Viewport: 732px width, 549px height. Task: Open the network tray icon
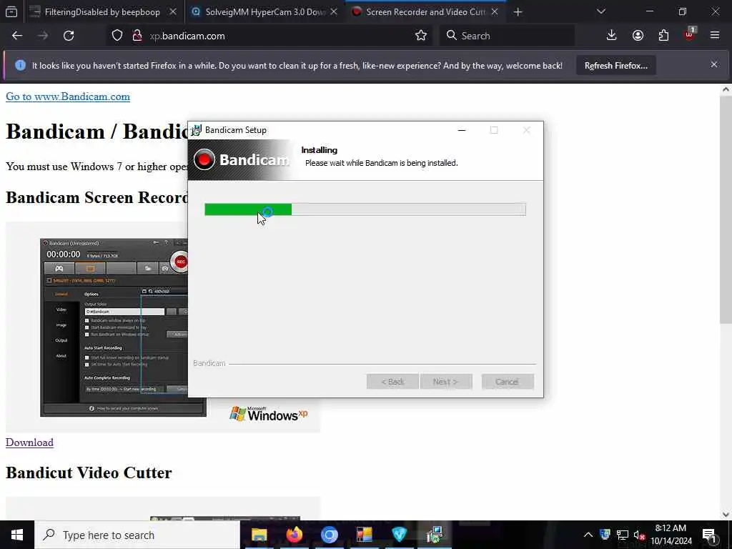623,535
